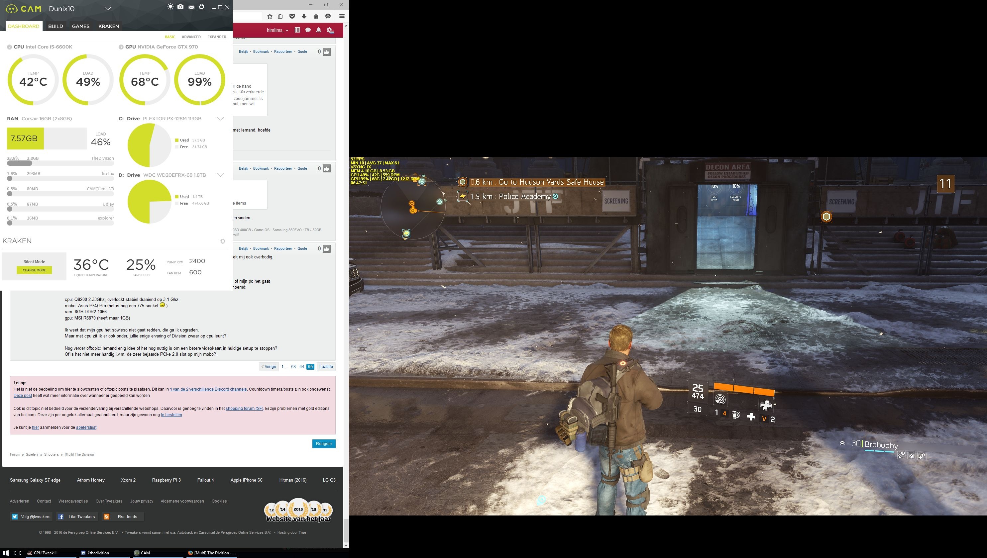The image size is (987, 558).
Task: Select EXPANDED dashboard view mode
Action: coord(217,37)
